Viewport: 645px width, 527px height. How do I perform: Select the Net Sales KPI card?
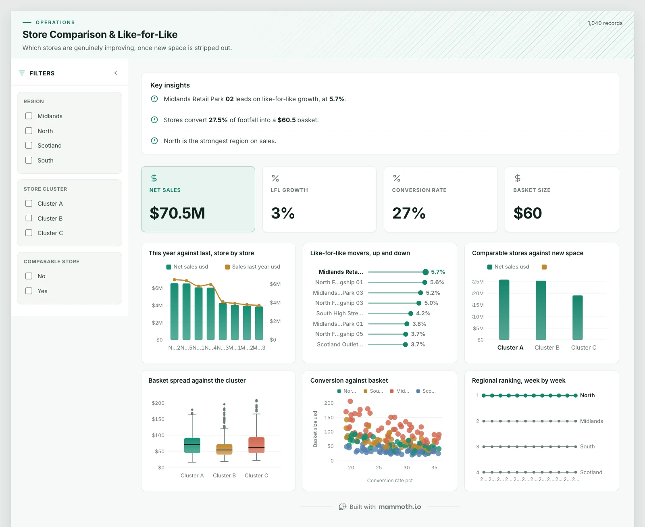pos(198,199)
